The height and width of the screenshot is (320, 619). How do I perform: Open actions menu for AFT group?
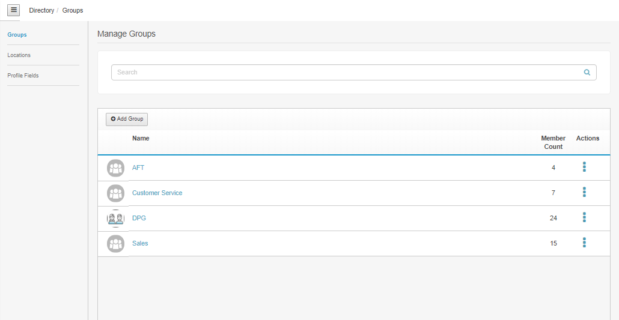(x=584, y=167)
